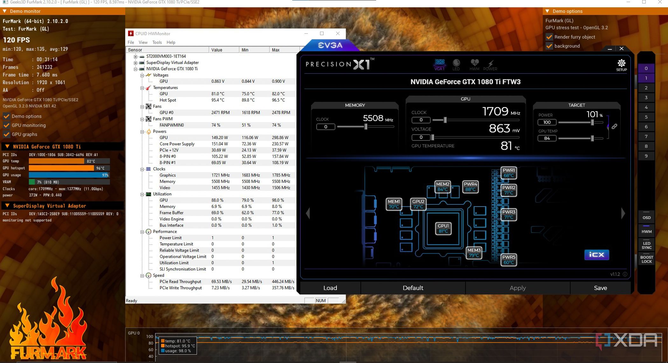Click the MEM1 70°C sensor marker

tap(394, 204)
